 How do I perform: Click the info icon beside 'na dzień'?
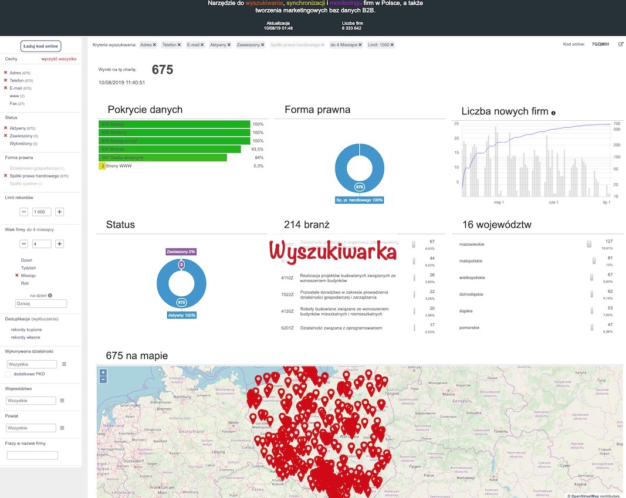pos(50,296)
